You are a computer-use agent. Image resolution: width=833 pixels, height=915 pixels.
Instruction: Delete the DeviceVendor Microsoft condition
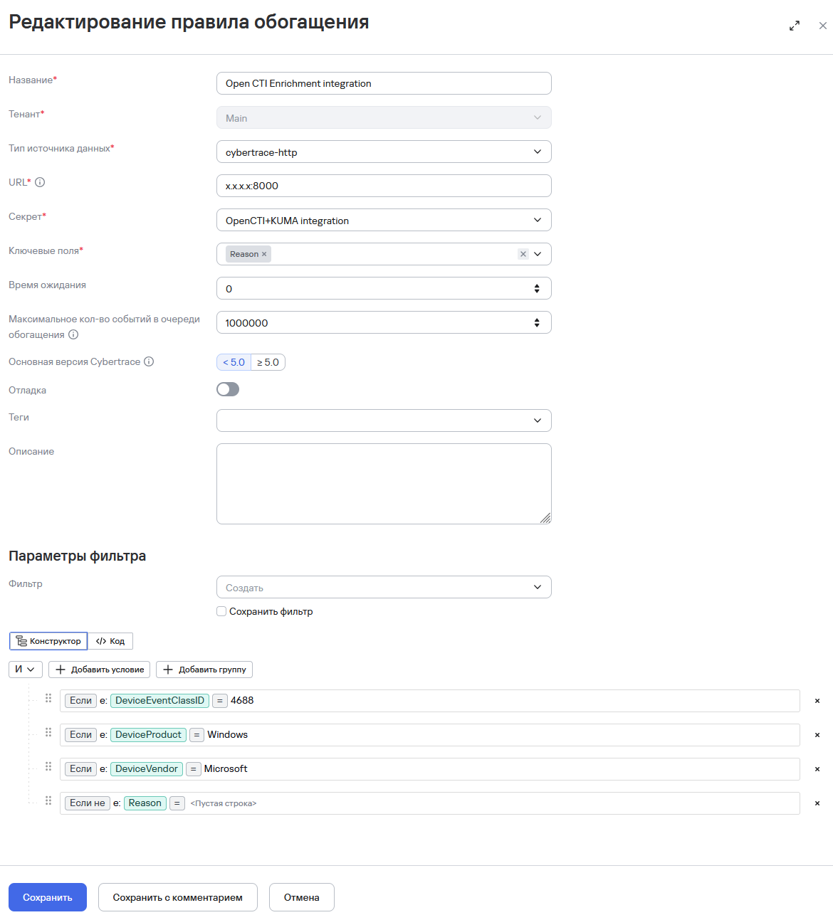[817, 769]
